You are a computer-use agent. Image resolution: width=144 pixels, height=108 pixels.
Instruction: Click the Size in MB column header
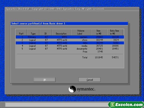[99, 32]
